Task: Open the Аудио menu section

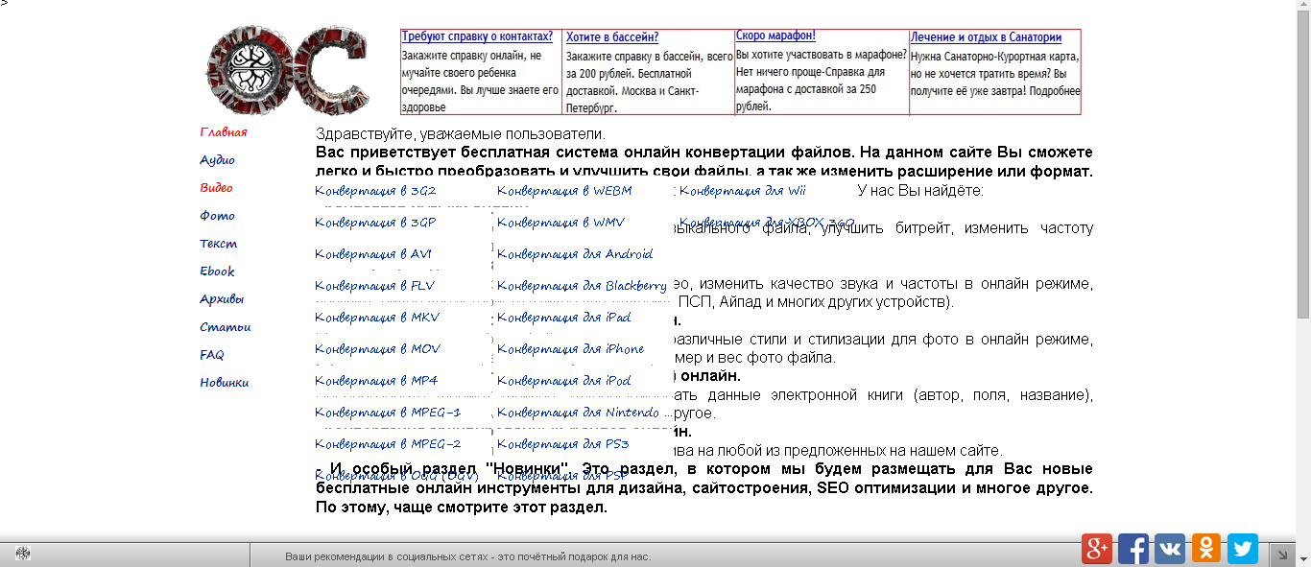Action: tap(218, 160)
